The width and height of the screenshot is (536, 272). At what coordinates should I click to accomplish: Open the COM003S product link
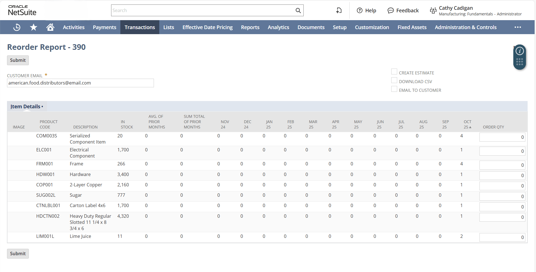[x=46, y=136]
